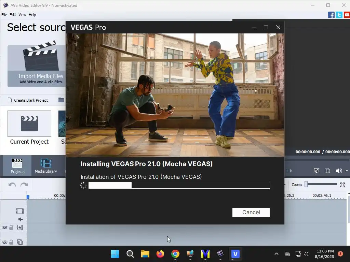The image size is (350, 262).
Task: Click the audio track speaker icon on timeline
Action: click(21, 219)
